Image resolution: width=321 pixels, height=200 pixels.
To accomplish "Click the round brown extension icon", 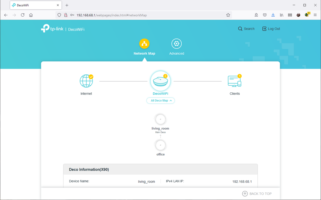I will pyautogui.click(x=298, y=15).
